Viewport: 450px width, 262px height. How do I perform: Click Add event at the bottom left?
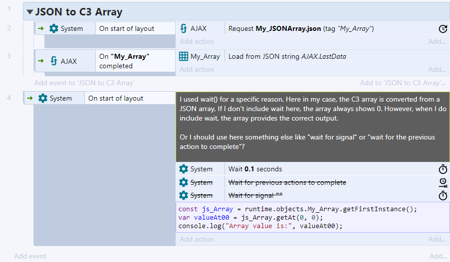tap(30, 256)
